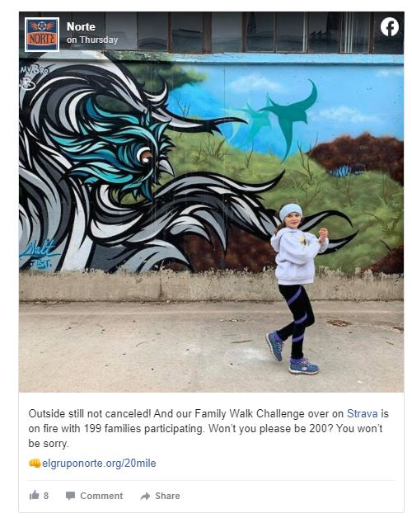Open the "on Thursday" post timestamp

coord(92,40)
